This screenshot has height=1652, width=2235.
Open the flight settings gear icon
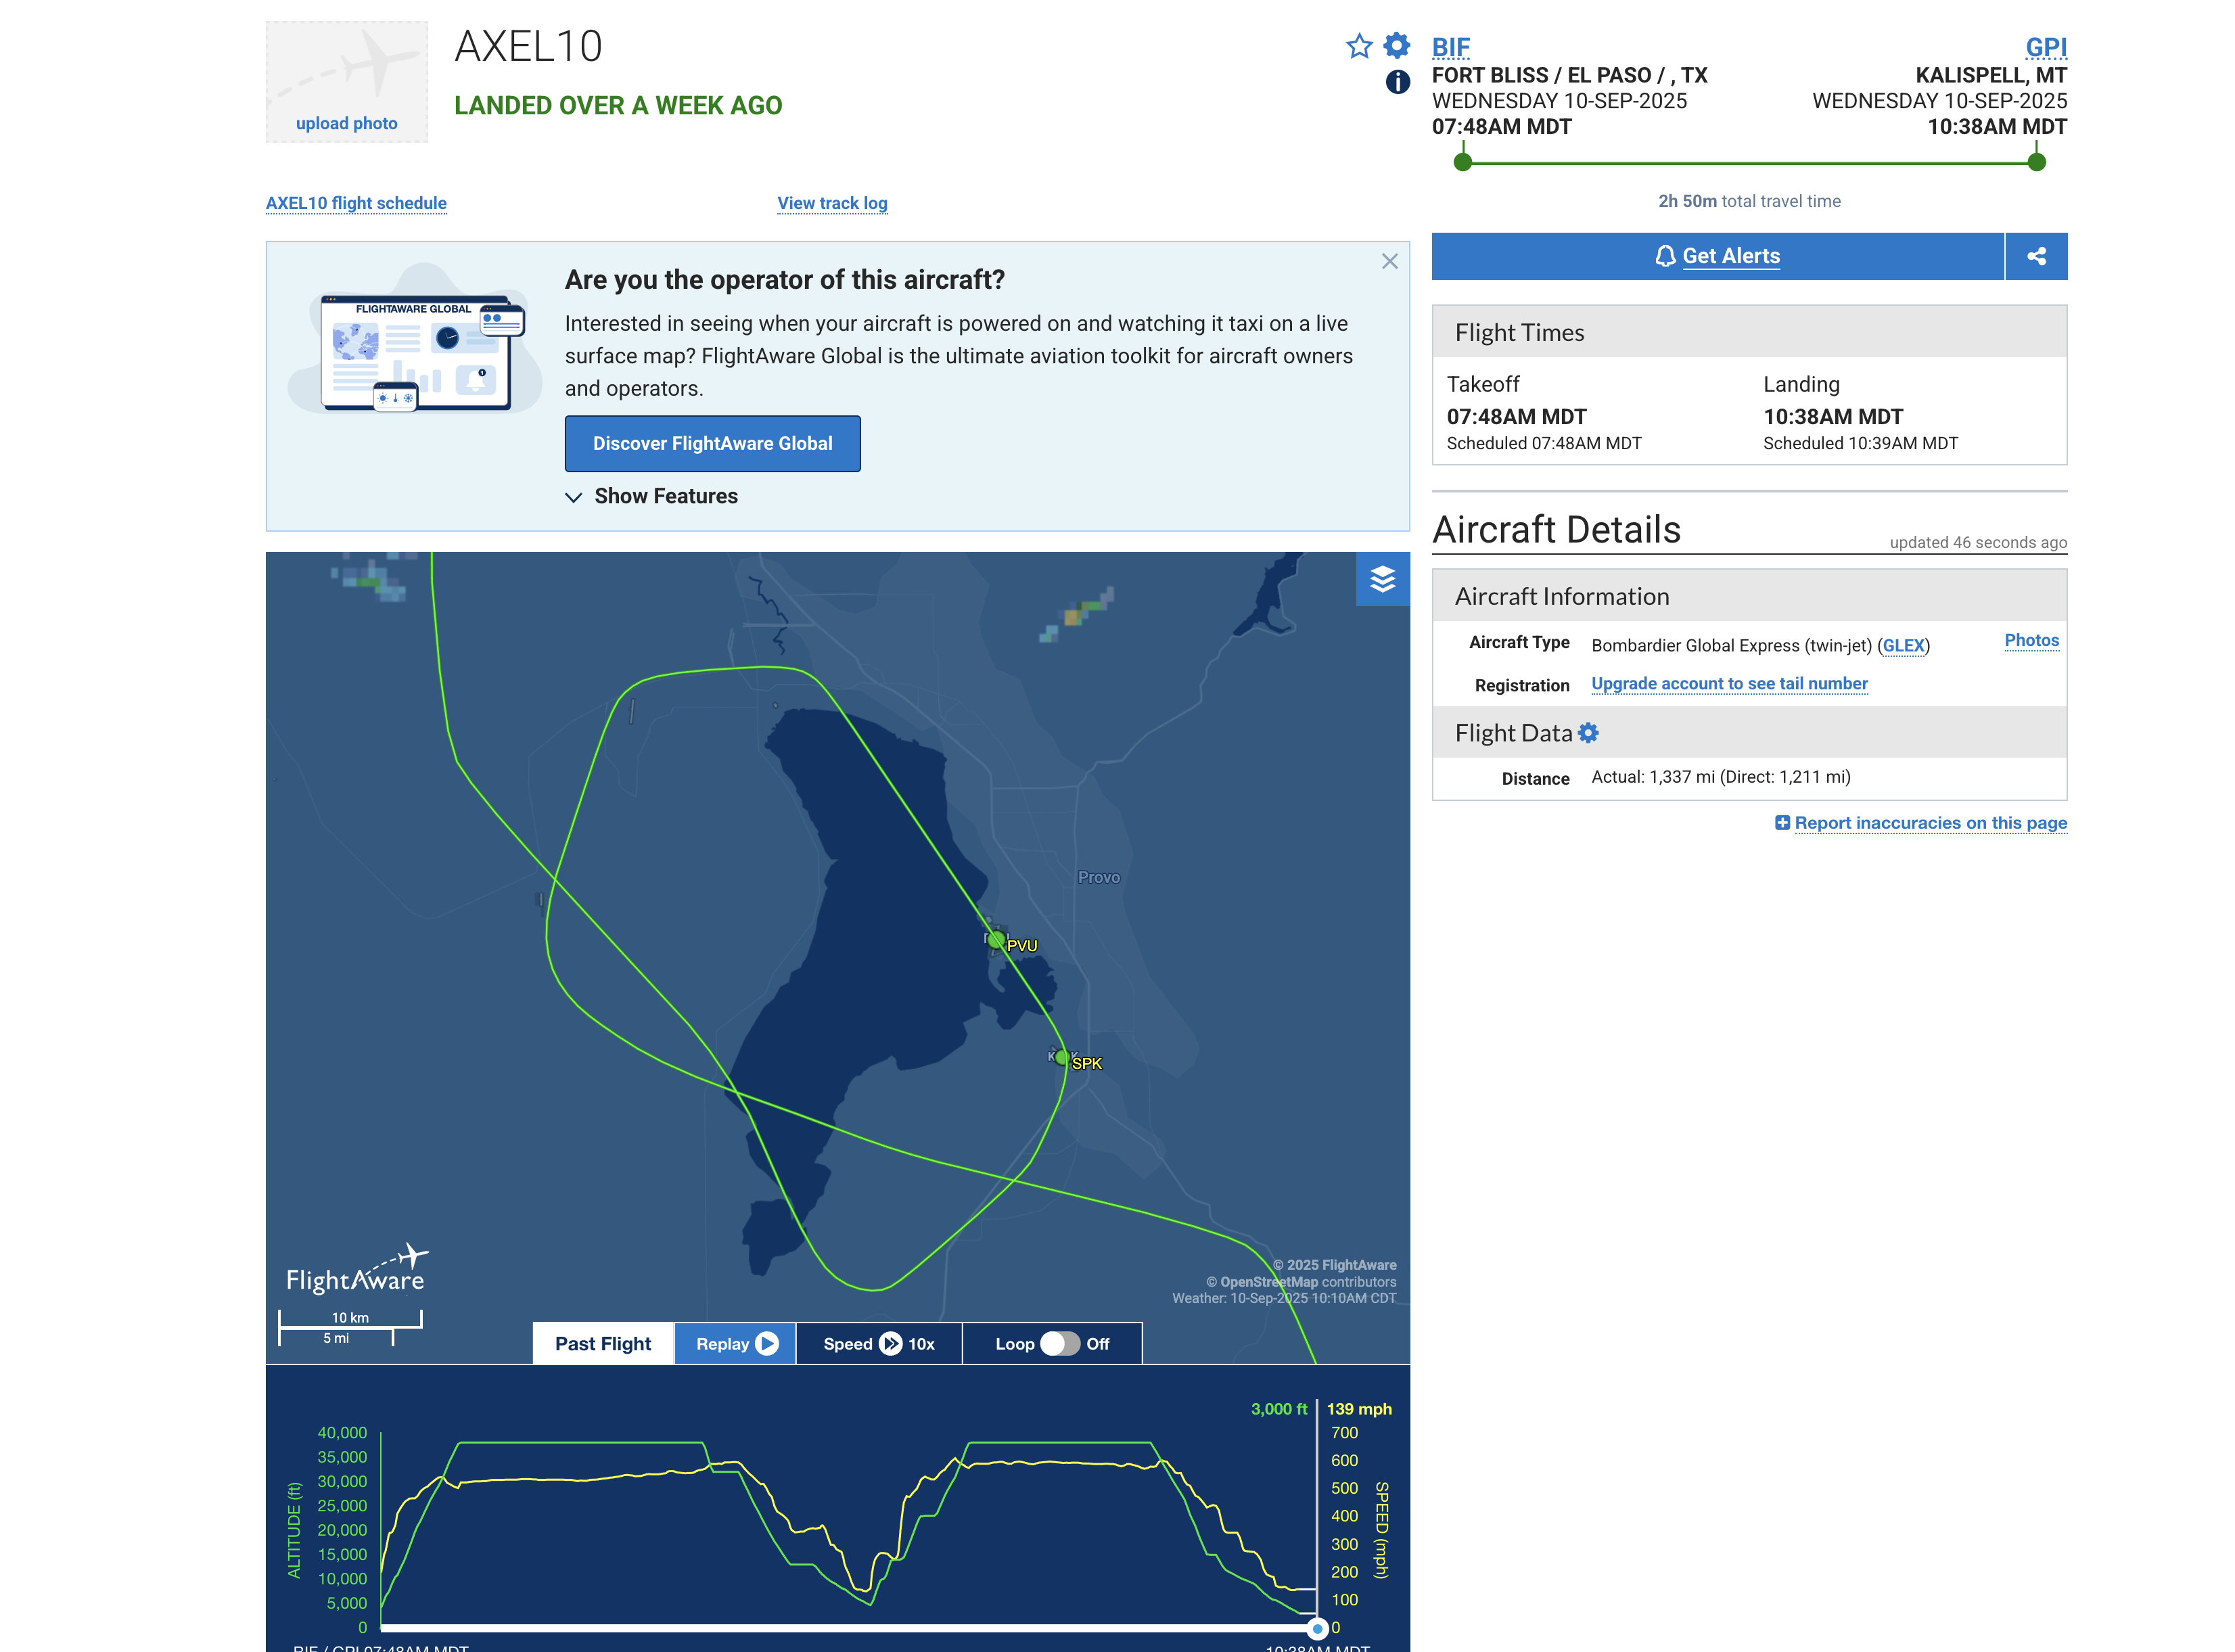(1396, 45)
